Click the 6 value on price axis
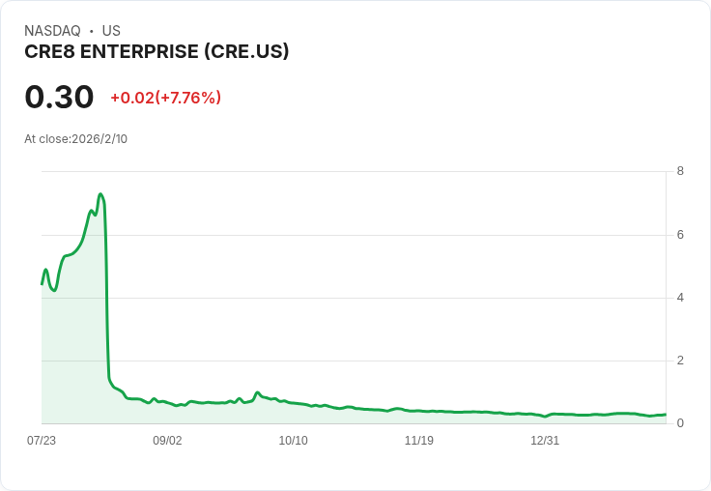 pos(680,235)
